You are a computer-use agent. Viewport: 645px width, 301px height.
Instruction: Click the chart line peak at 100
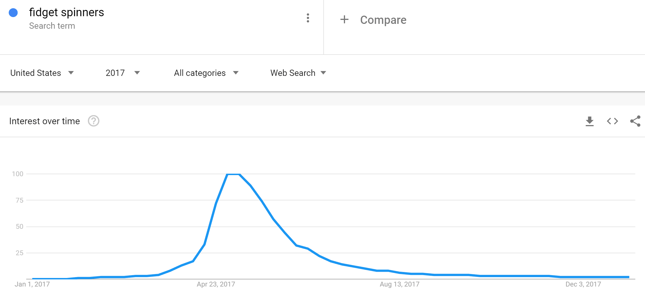(x=233, y=174)
